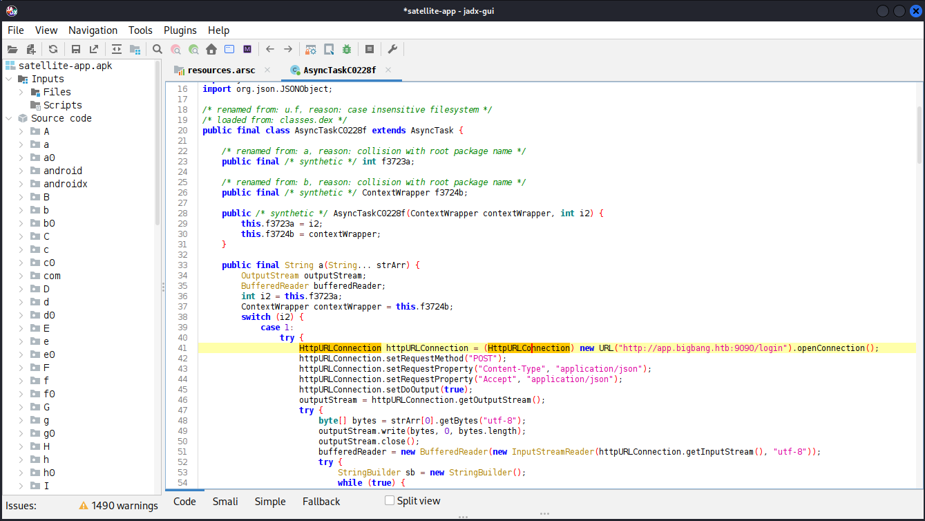Expand the android package node
Screen dimensions: 925x521
21,171
